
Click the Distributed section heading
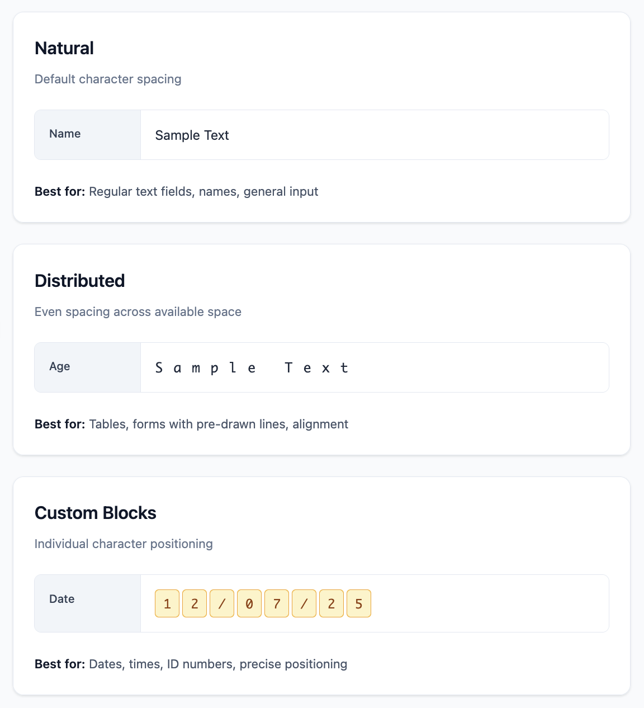click(x=80, y=281)
